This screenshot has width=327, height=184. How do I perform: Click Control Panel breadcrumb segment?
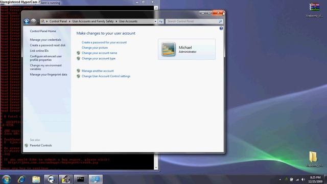click(58, 21)
